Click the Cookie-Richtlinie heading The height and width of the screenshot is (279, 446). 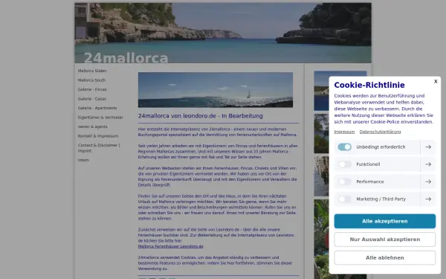pyautogui.click(x=369, y=85)
